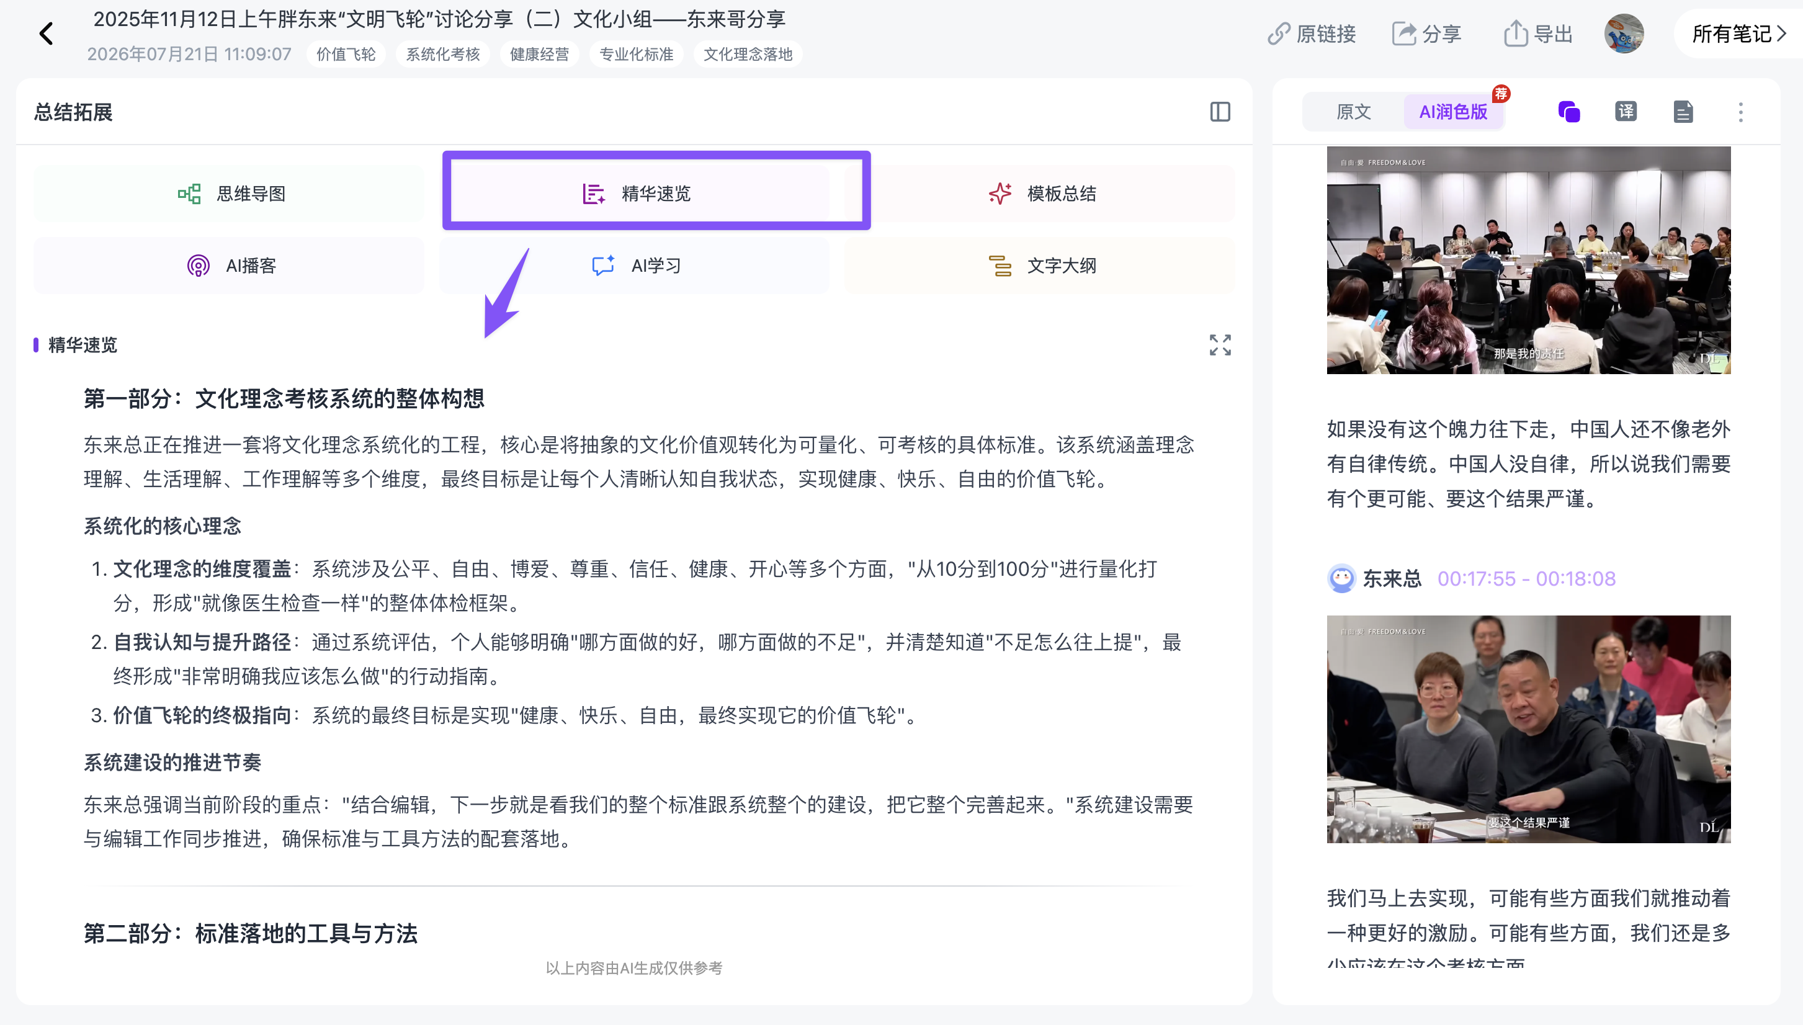Open the three-dot more options menu
This screenshot has height=1025, width=1803.
[x=1740, y=112]
